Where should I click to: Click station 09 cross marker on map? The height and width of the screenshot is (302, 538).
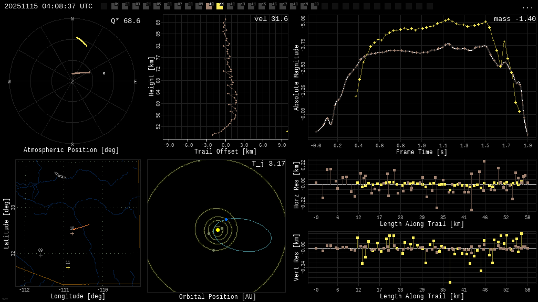(x=40, y=255)
